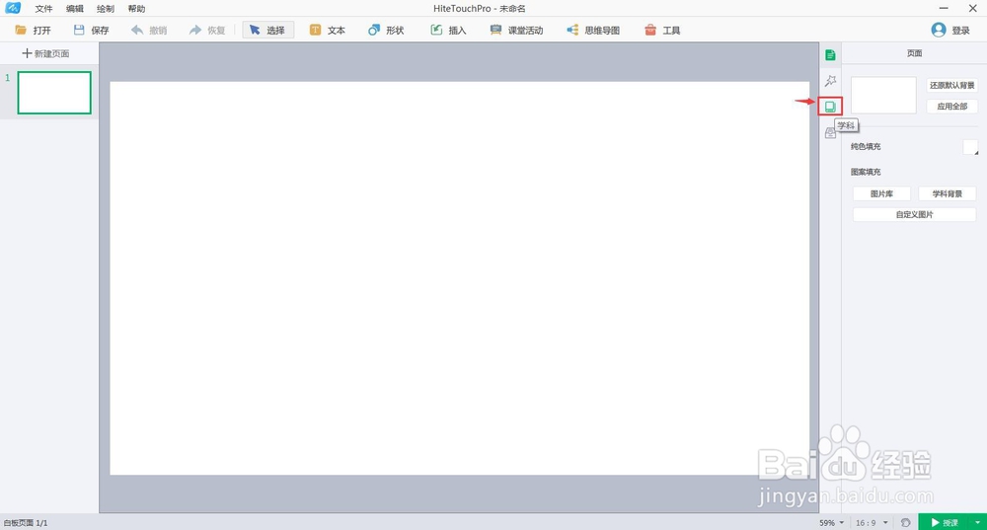Select the 选择 pointer tool
This screenshot has width=987, height=530.
pos(268,31)
